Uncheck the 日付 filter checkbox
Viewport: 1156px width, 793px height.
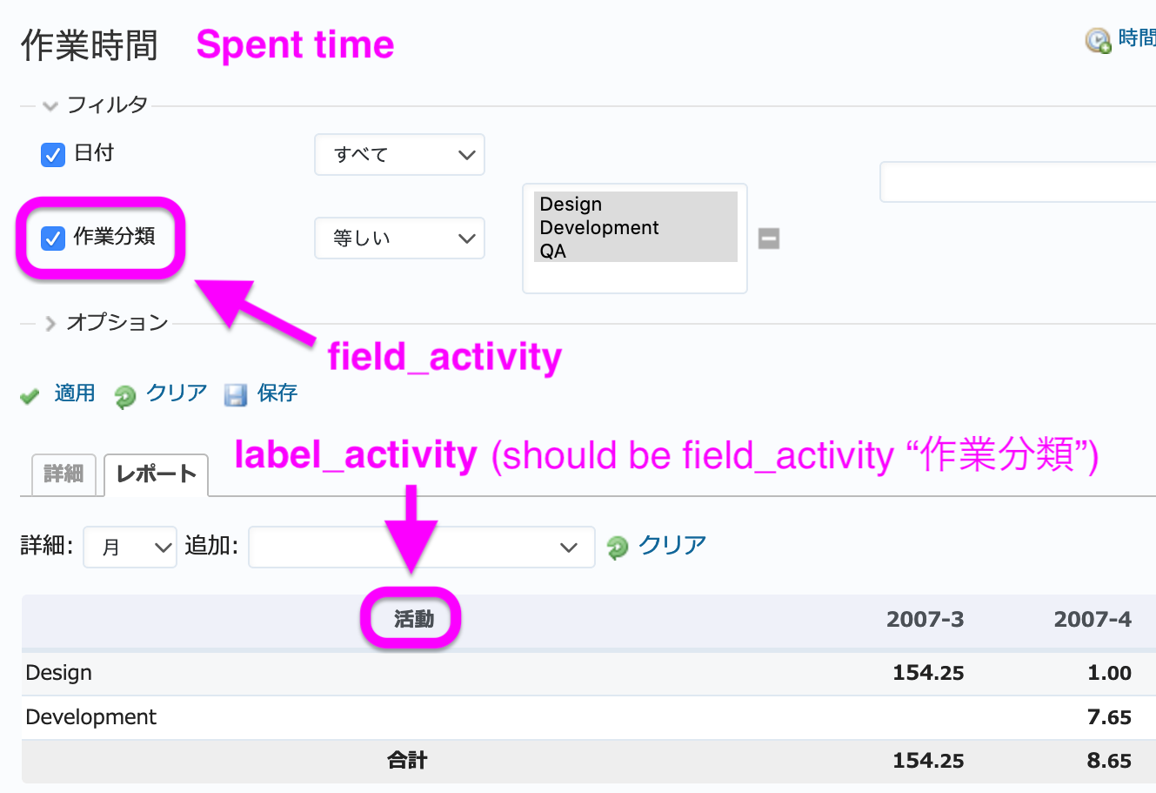point(53,154)
